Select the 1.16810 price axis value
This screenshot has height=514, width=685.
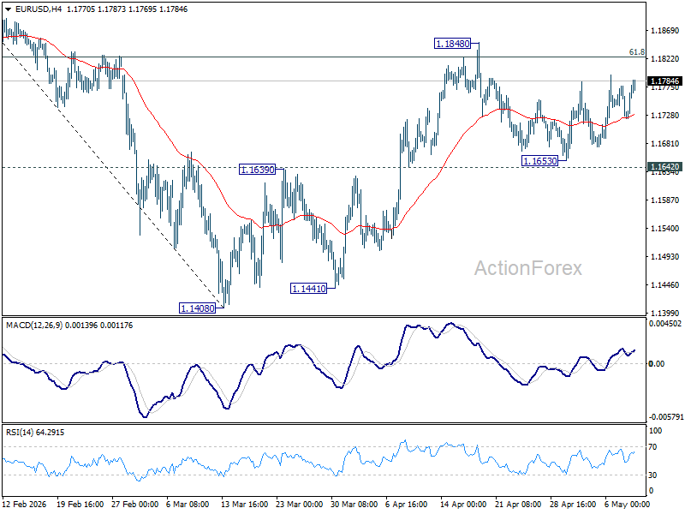pos(665,143)
